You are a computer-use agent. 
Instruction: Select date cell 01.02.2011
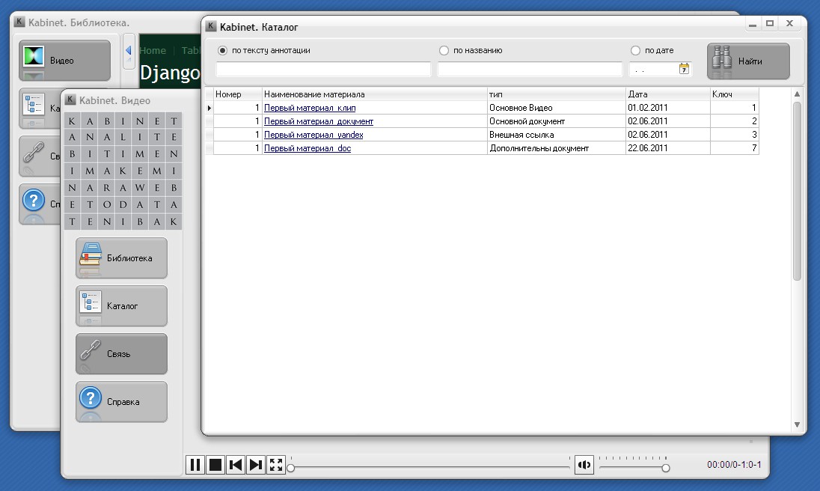coord(668,108)
